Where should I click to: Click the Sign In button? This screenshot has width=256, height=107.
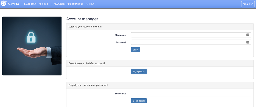click(x=248, y=4)
